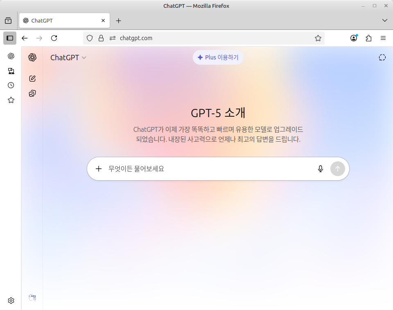
Task: Open the Firefox account icon
Action: click(x=354, y=38)
